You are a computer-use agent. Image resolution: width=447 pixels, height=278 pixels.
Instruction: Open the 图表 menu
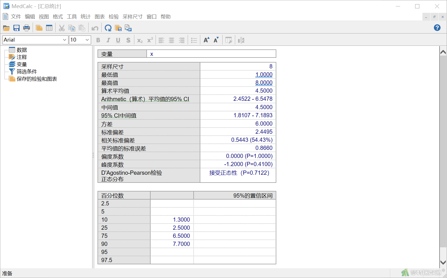100,17
